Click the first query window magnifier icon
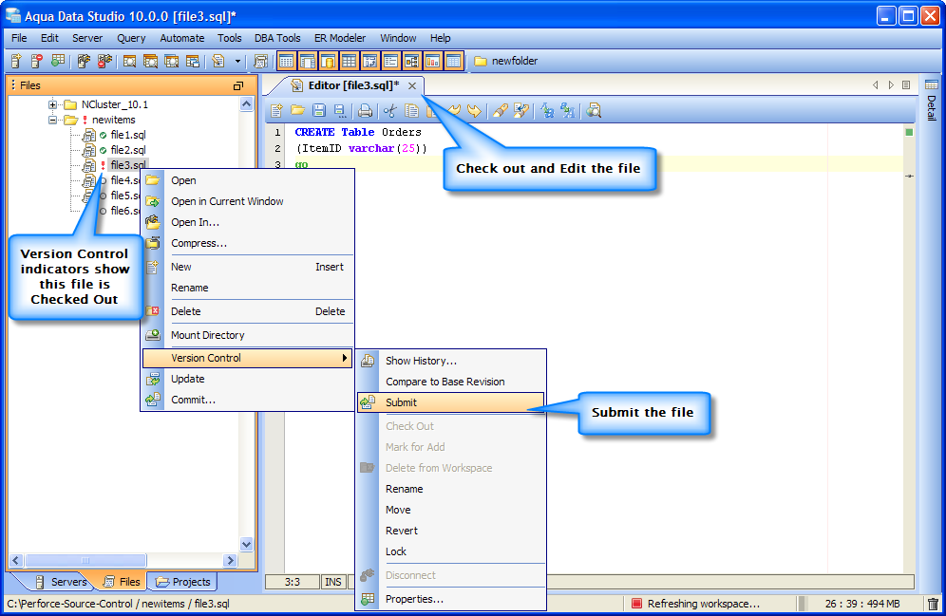Screen dimensions: 946x616 129,61
